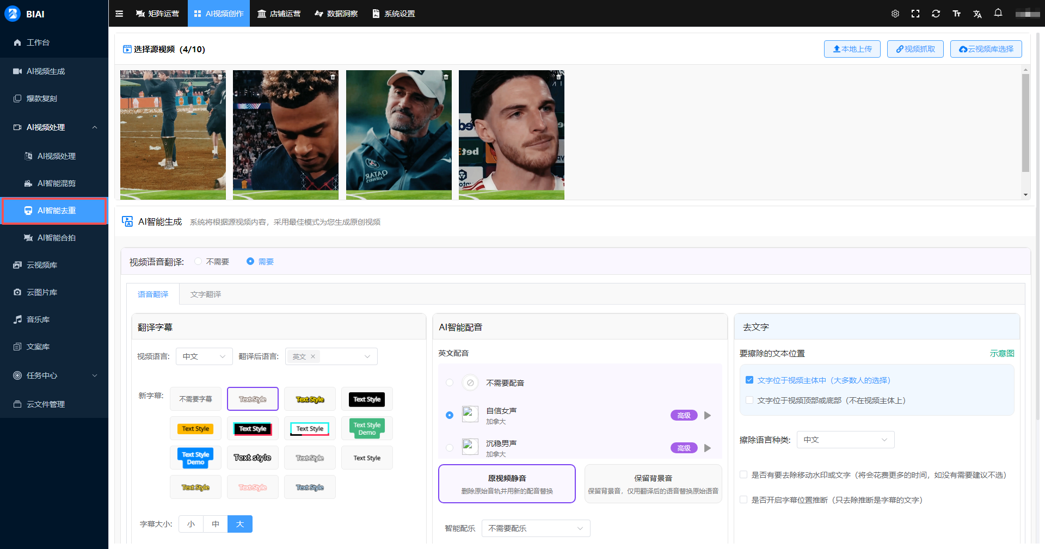Open the 示意图 link
The height and width of the screenshot is (549, 1045).
point(1002,354)
